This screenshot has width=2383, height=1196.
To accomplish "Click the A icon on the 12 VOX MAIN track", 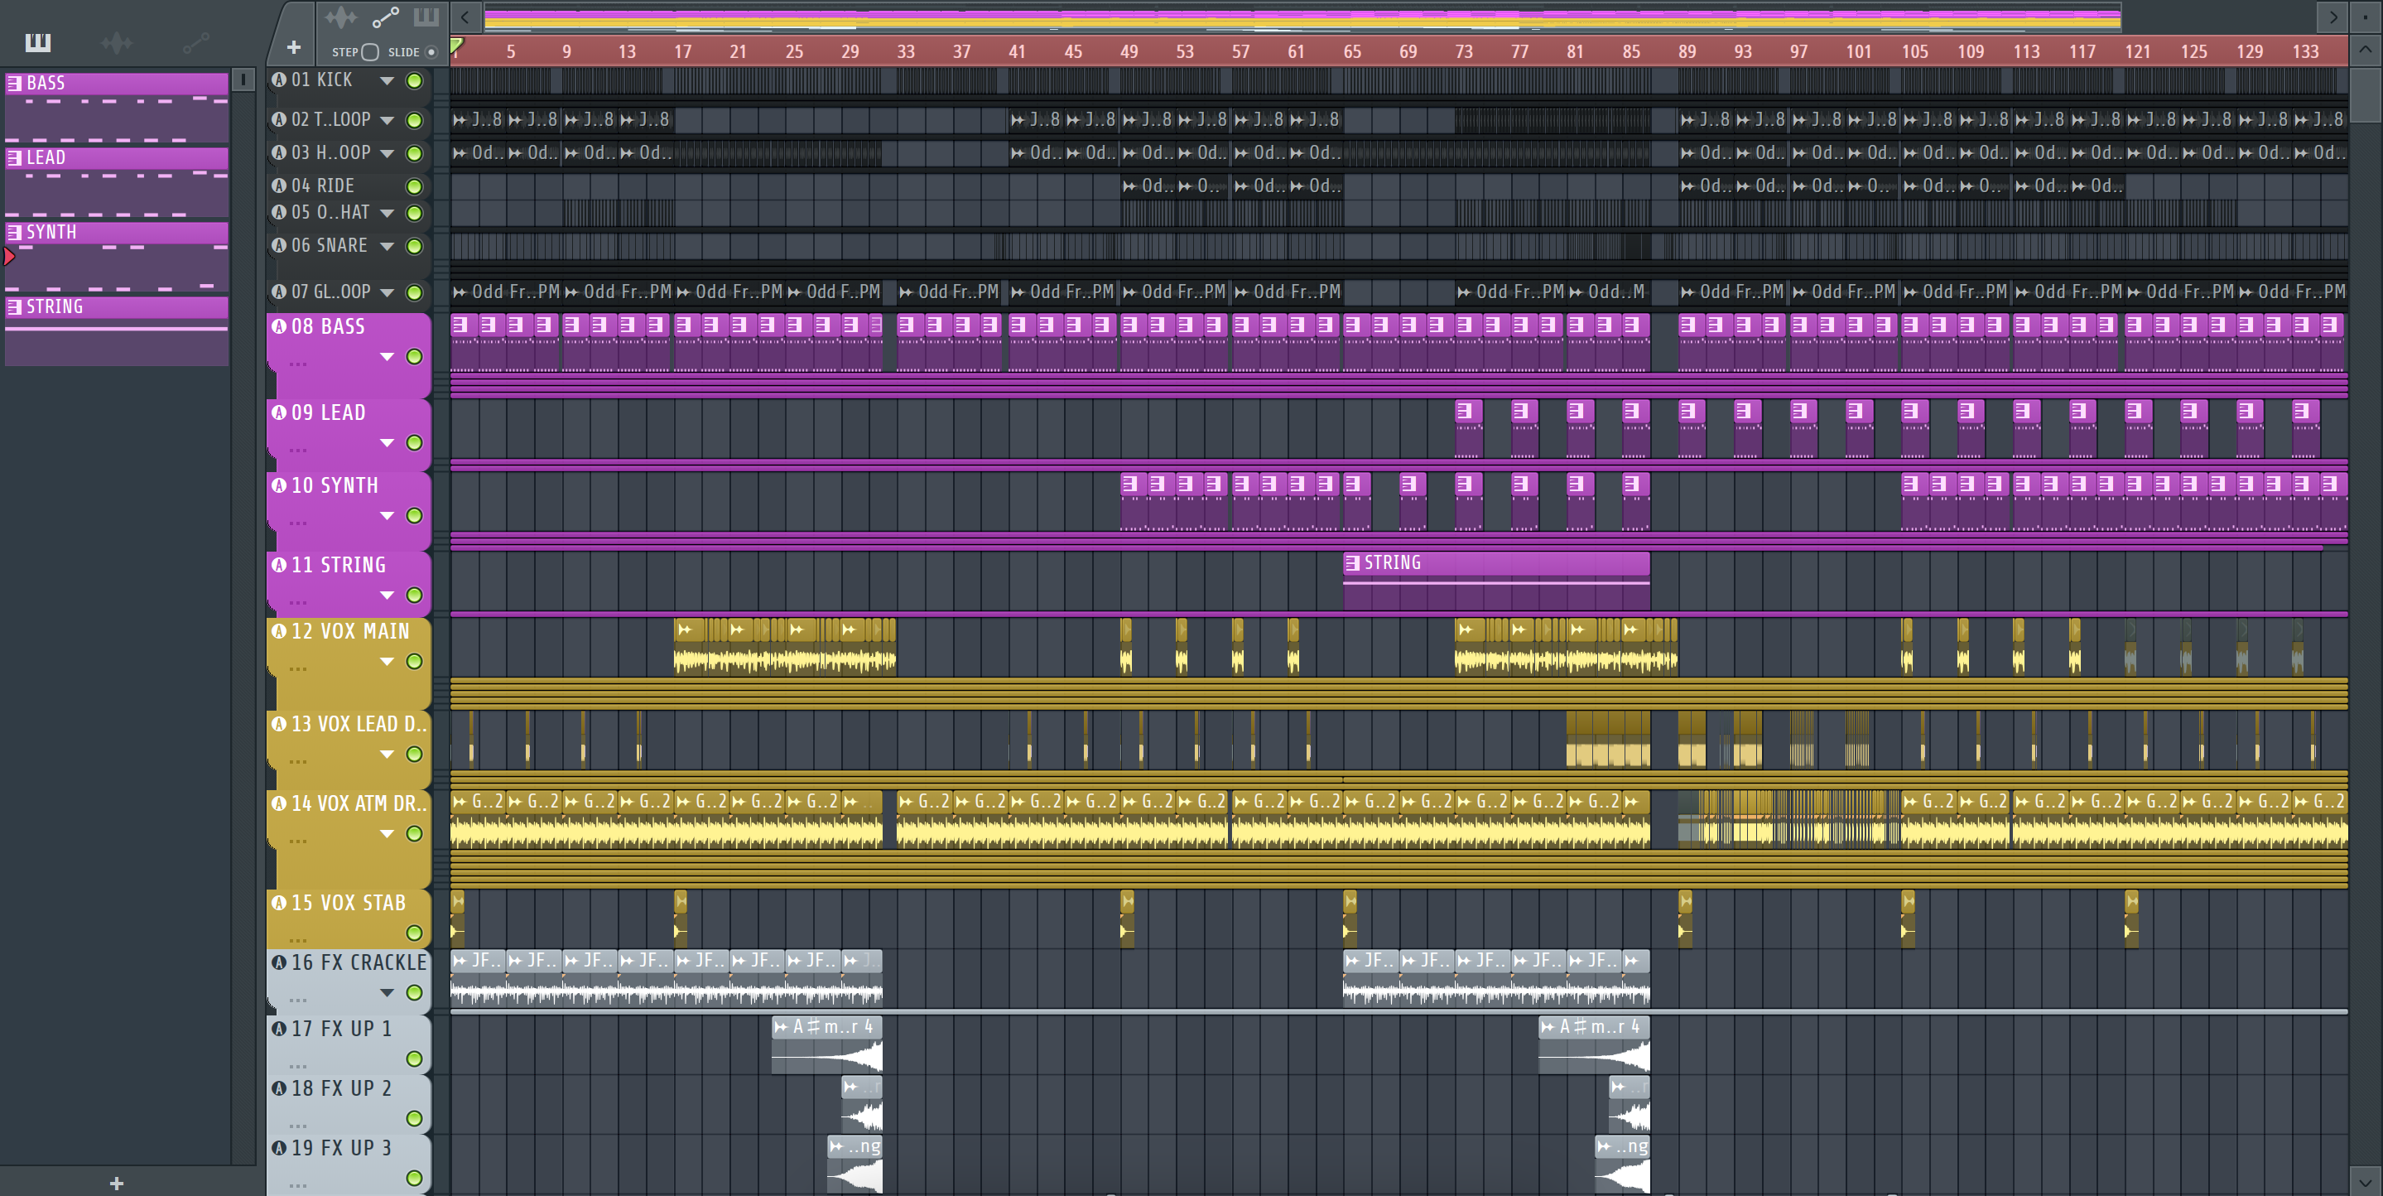I will (x=279, y=630).
